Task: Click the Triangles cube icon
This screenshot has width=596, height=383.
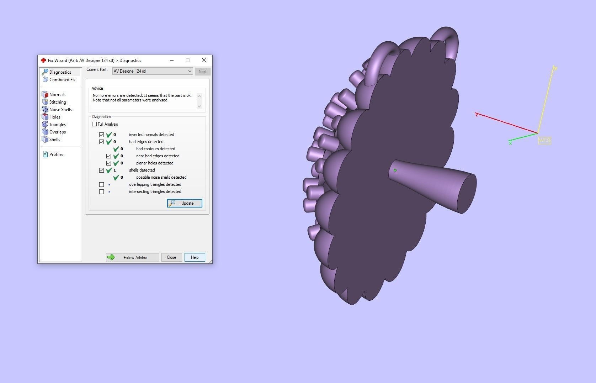Action: (x=45, y=124)
